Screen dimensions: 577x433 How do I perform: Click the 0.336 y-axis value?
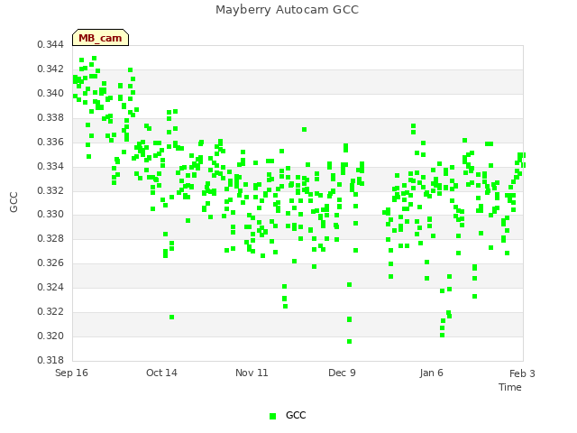(x=50, y=143)
